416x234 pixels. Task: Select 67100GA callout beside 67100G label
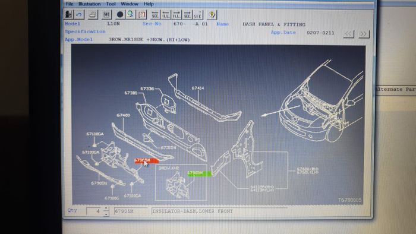pyautogui.click(x=133, y=195)
